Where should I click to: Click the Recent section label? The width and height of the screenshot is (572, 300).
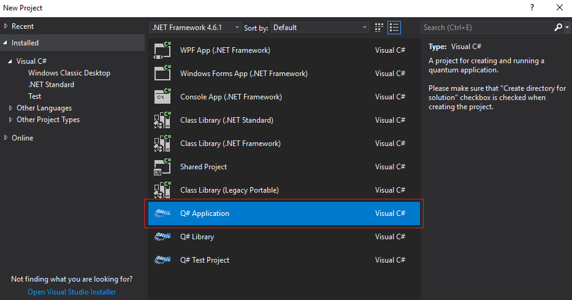pos(23,26)
